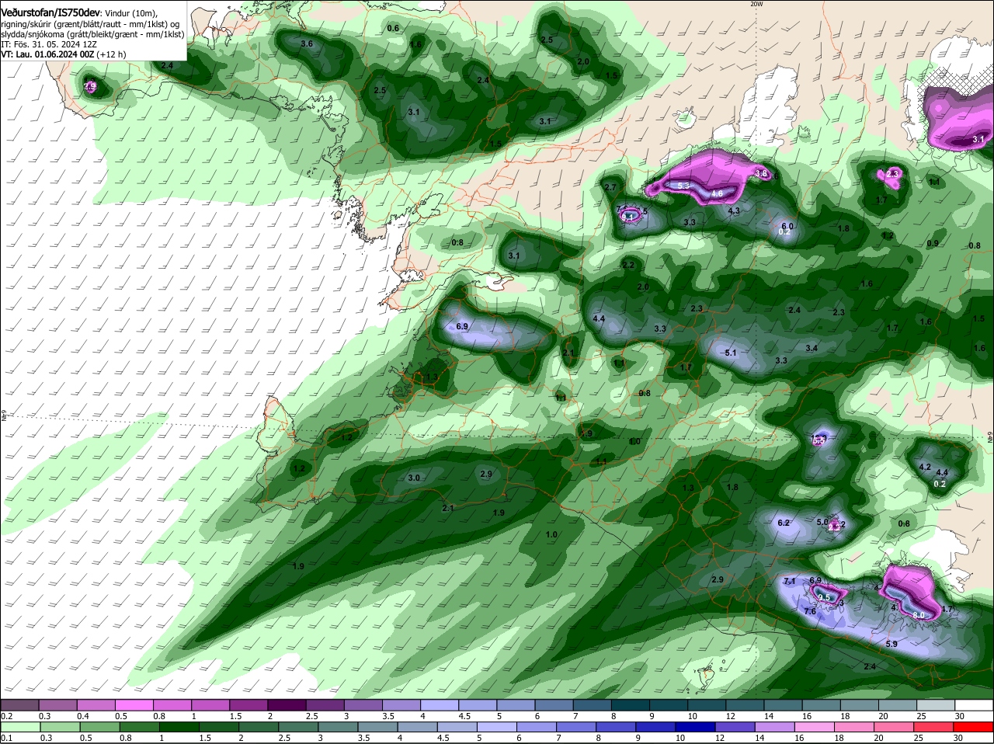This screenshot has width=994, height=744.
Task: Click the 2.7 precipitation value
Action: (610, 188)
